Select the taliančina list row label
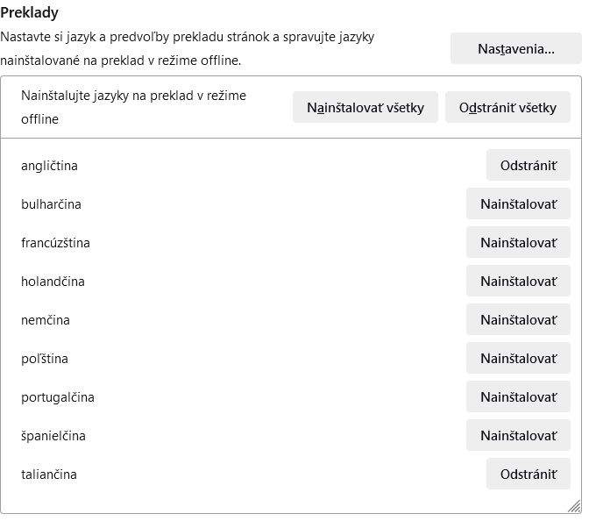This screenshot has height=521, width=589. pyautogui.click(x=49, y=475)
